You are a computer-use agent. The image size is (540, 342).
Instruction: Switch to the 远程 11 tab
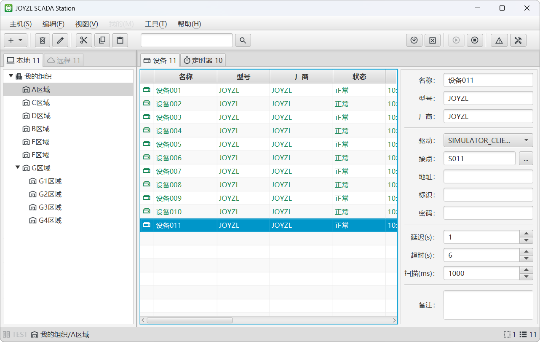pos(64,60)
